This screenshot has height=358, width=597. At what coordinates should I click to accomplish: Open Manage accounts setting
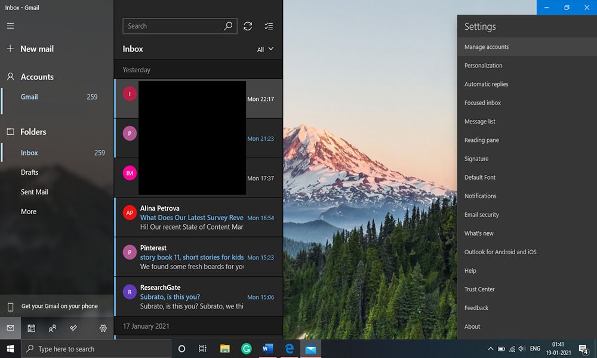(x=527, y=47)
